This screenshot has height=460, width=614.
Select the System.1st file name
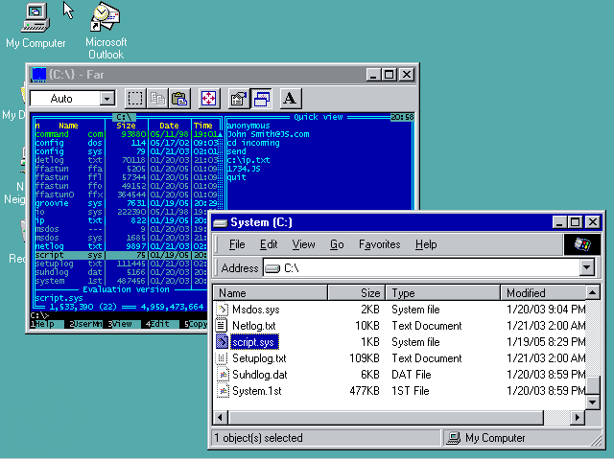pos(256,391)
